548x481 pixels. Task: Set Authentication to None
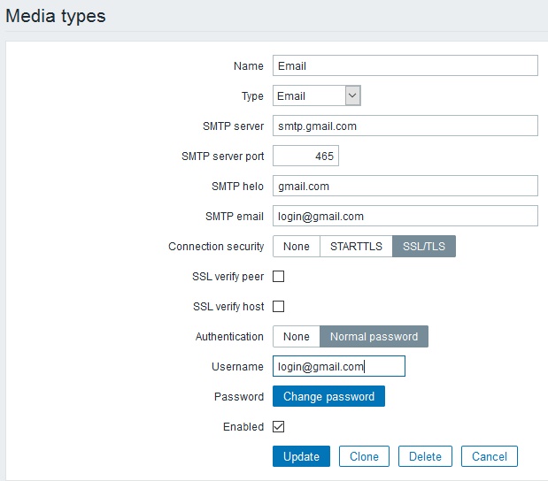tap(296, 336)
